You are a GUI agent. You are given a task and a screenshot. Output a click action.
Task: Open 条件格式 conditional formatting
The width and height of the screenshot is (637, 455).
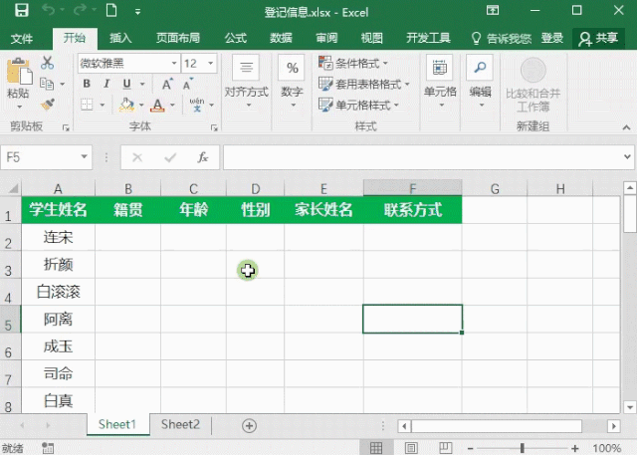point(353,63)
